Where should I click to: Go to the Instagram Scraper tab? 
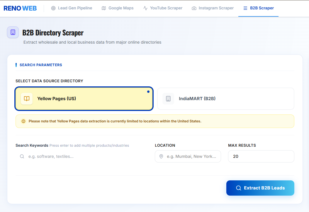[x=213, y=8]
